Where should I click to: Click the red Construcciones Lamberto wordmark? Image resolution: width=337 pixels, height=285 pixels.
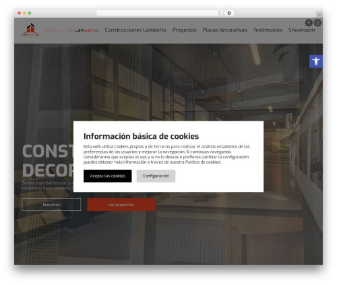[x=71, y=30]
